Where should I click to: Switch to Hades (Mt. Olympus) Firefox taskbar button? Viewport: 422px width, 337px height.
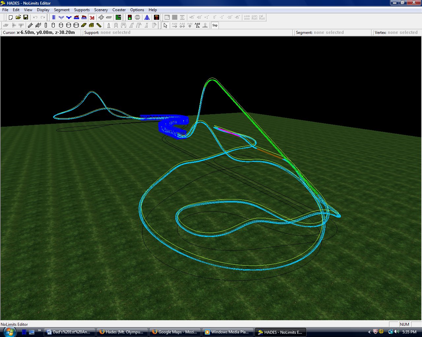(122, 332)
